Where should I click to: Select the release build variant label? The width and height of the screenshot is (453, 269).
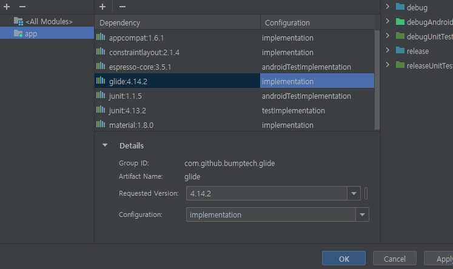tap(418, 51)
